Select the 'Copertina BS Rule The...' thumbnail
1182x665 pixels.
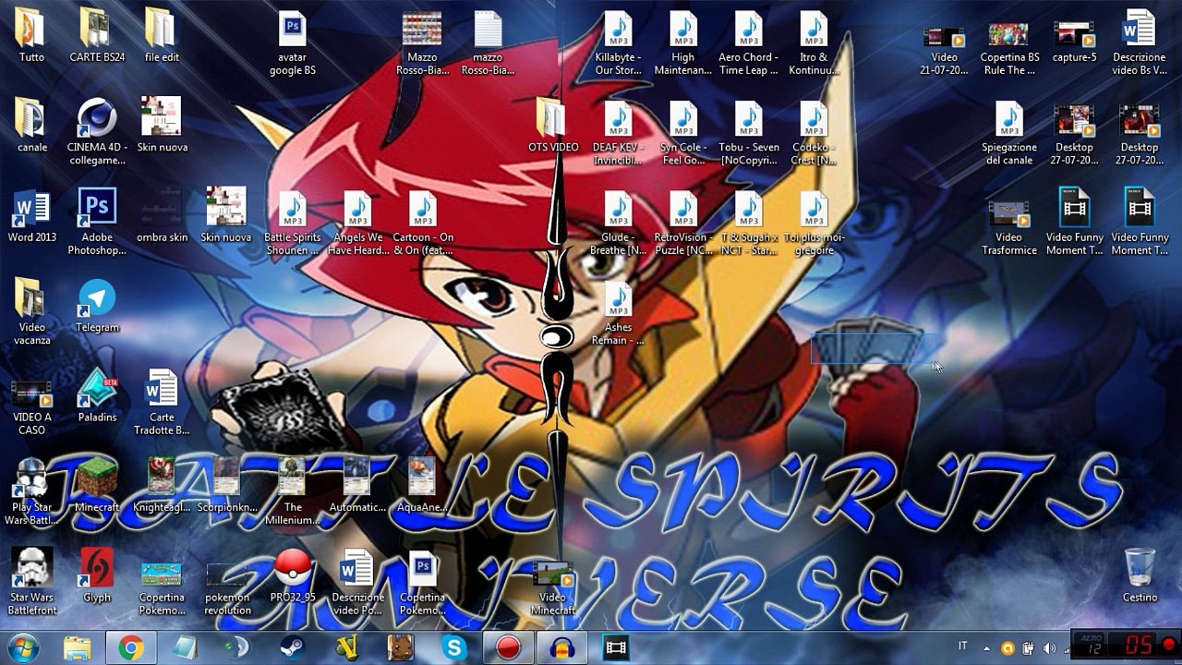coord(1009,35)
